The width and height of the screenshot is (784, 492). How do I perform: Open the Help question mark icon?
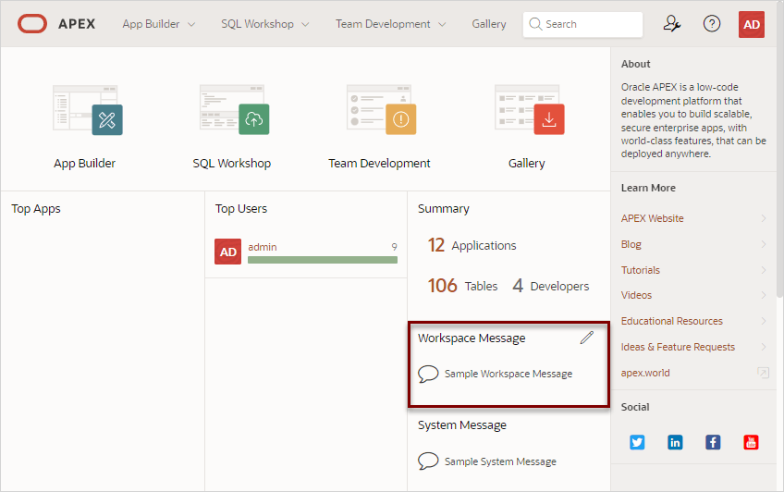coord(712,23)
